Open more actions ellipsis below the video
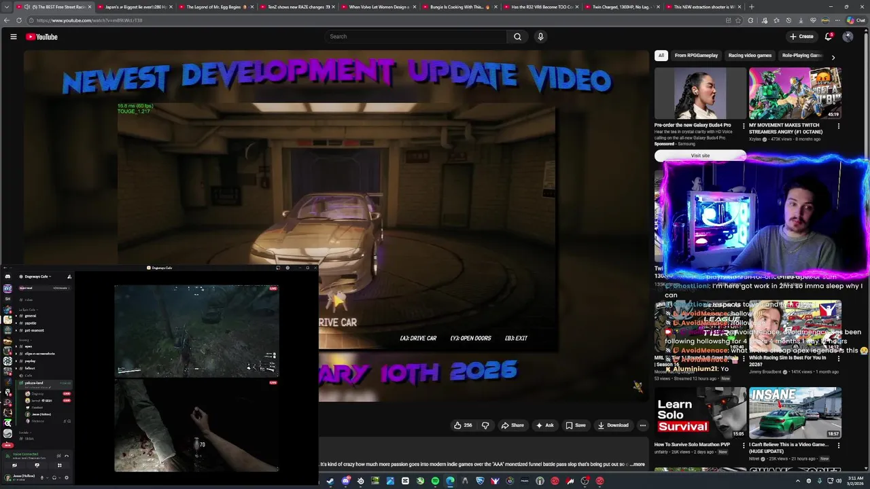This screenshot has height=489, width=870. pyautogui.click(x=642, y=425)
